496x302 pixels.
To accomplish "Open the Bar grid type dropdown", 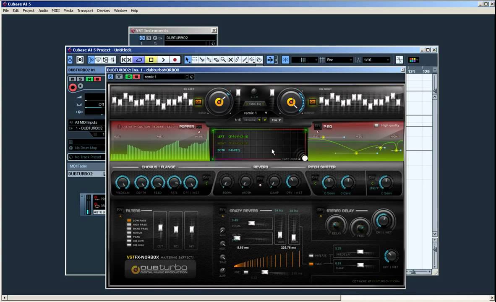I will point(339,60).
